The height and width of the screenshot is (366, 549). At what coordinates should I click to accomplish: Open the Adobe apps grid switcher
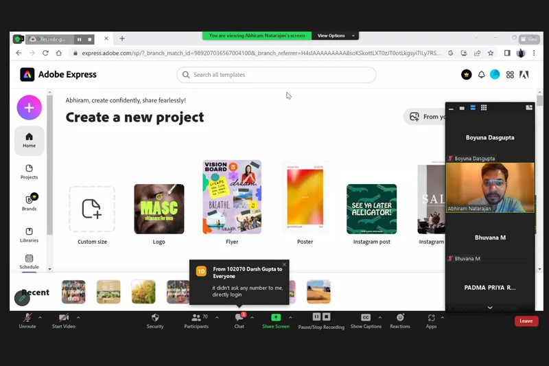(510, 75)
